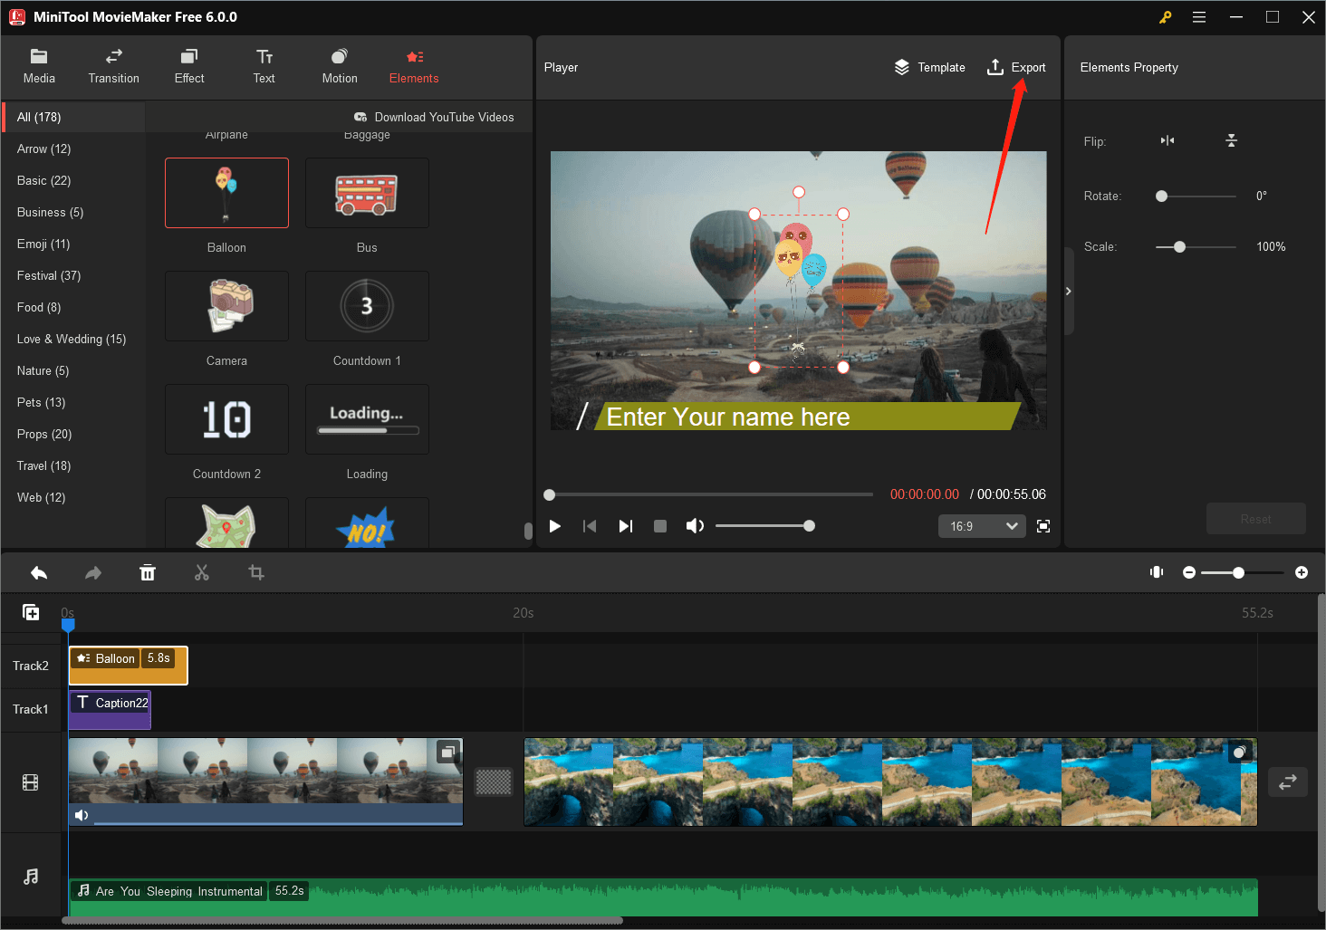1326x930 pixels.
Task: Select the Web (12) category
Action: tap(73, 497)
